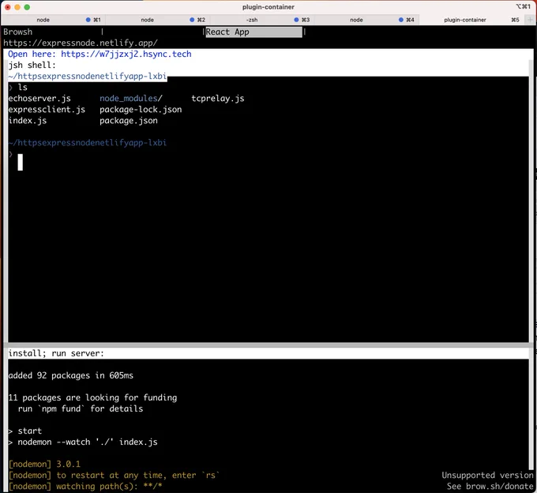Select the React App browsh tab
The image size is (537, 493).
click(x=253, y=32)
